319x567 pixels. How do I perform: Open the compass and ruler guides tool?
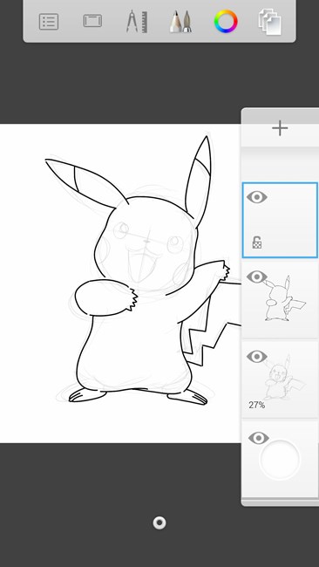pos(137,22)
